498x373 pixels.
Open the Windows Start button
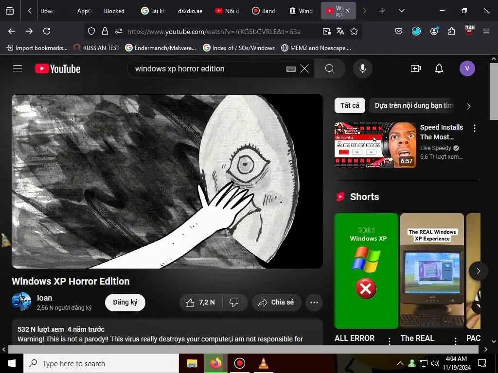tap(12, 363)
